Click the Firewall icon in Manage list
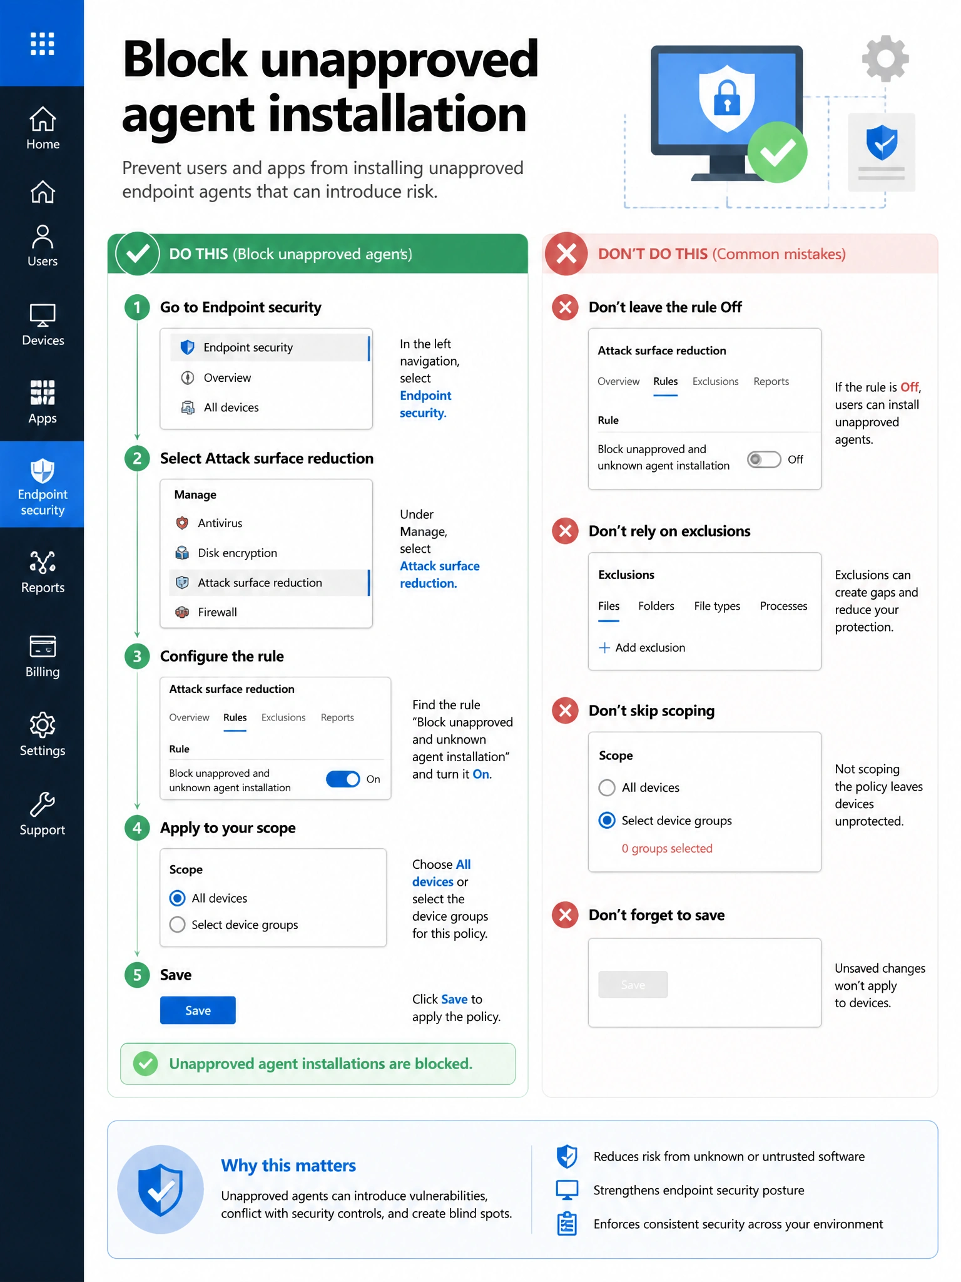The width and height of the screenshot is (961, 1282). (x=182, y=612)
